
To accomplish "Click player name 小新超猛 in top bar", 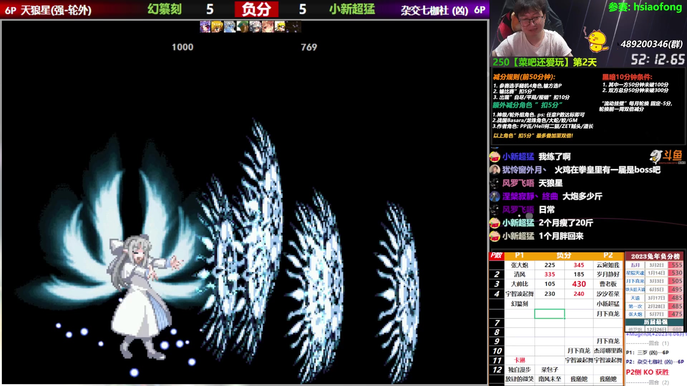I will tap(352, 9).
